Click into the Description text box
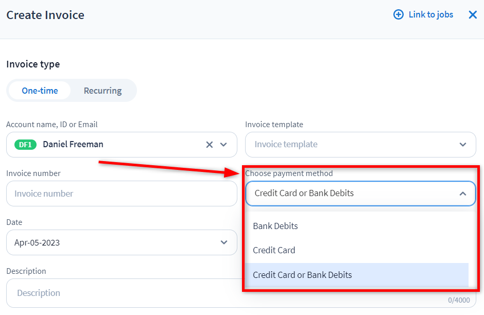The image size is (484, 315). coord(121,293)
